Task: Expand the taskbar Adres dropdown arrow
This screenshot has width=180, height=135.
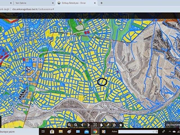Action: tap(153, 132)
